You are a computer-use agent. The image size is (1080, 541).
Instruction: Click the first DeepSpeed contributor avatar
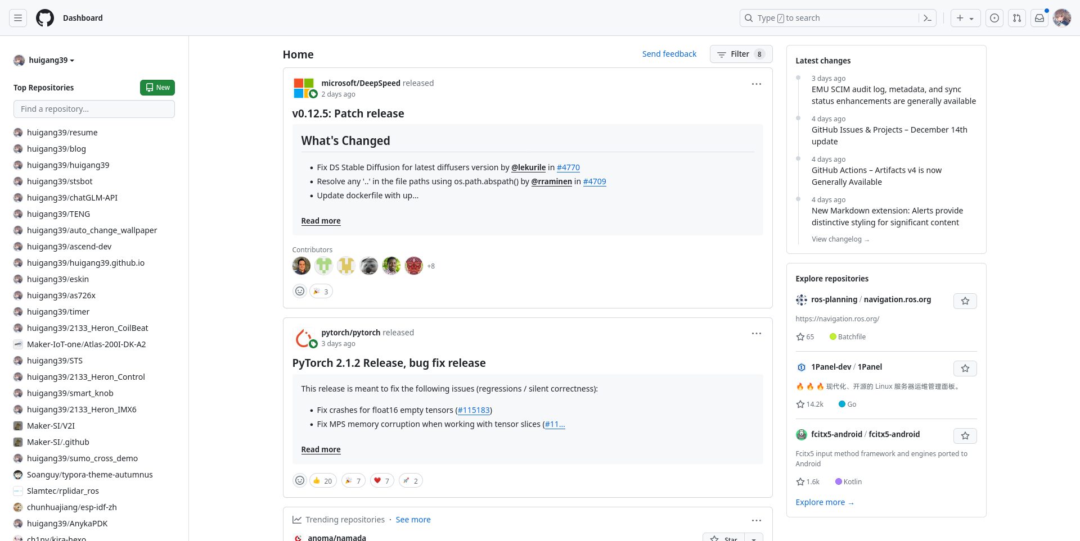tap(301, 266)
